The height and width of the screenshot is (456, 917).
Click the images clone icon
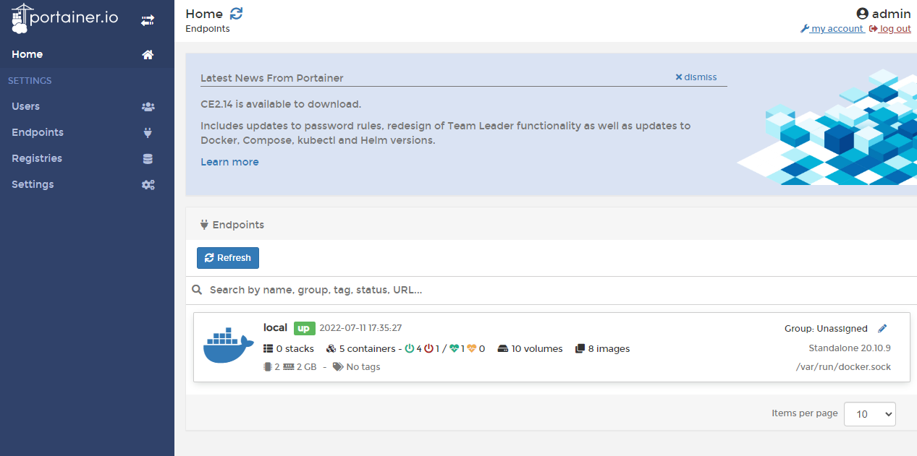[580, 348]
